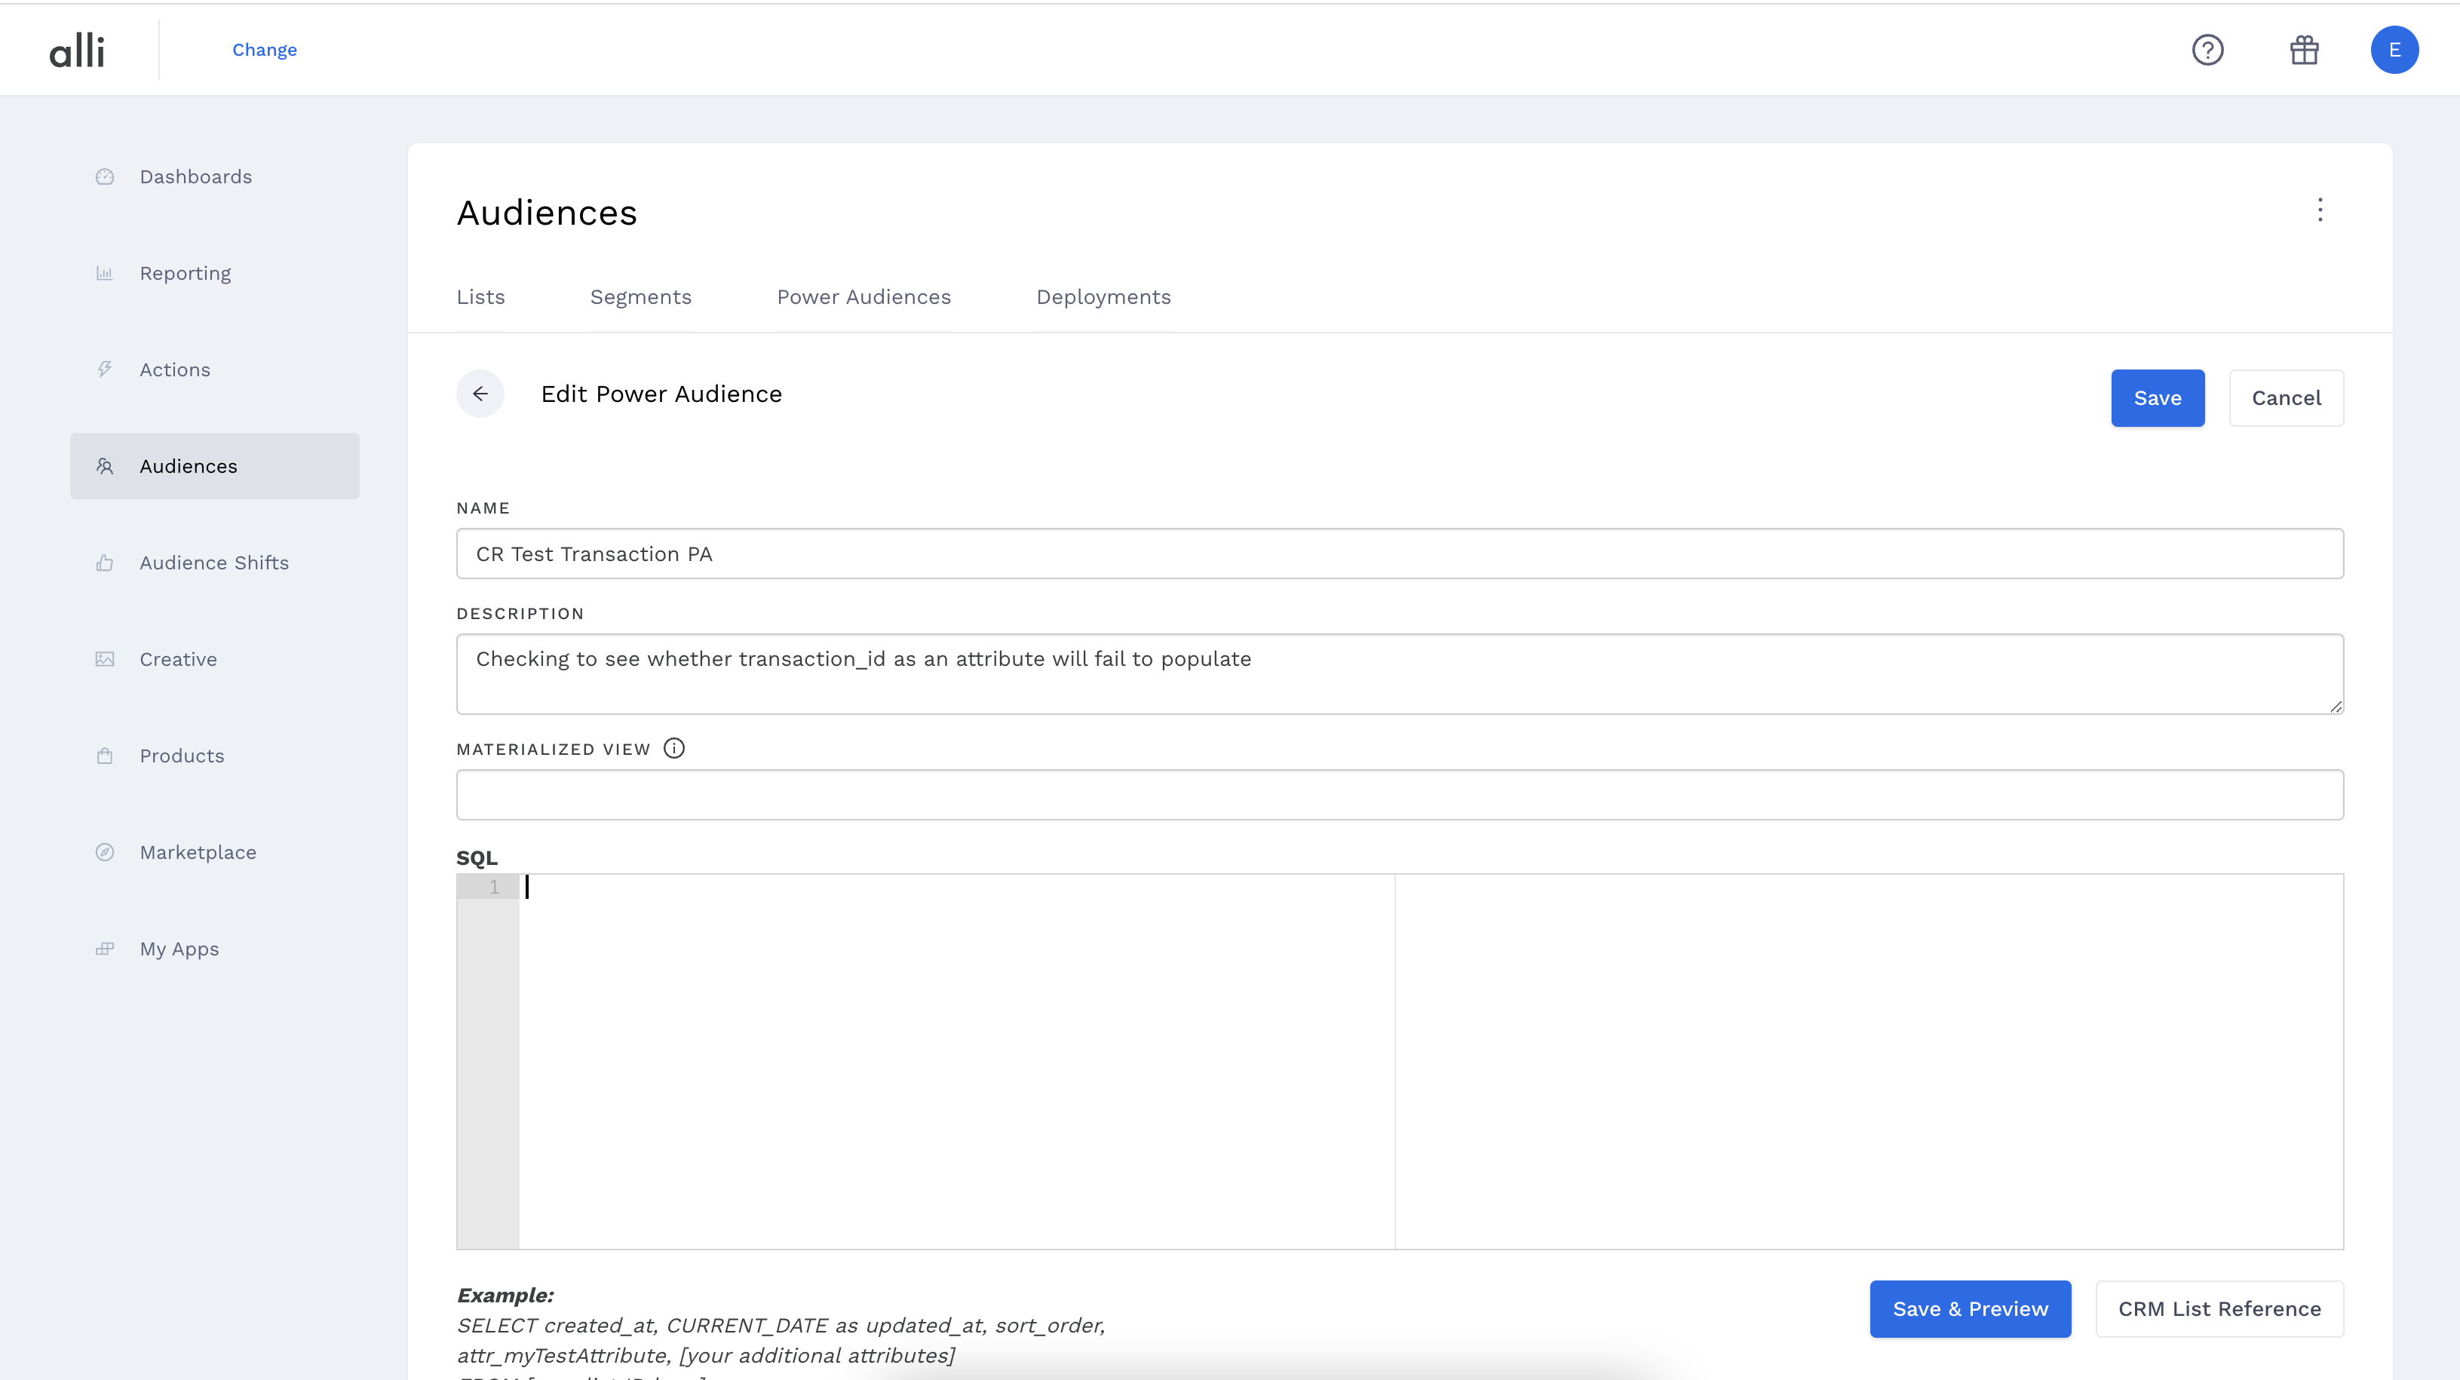Open the three-dot options menu
Image resolution: width=2460 pixels, height=1380 pixels.
point(2320,210)
